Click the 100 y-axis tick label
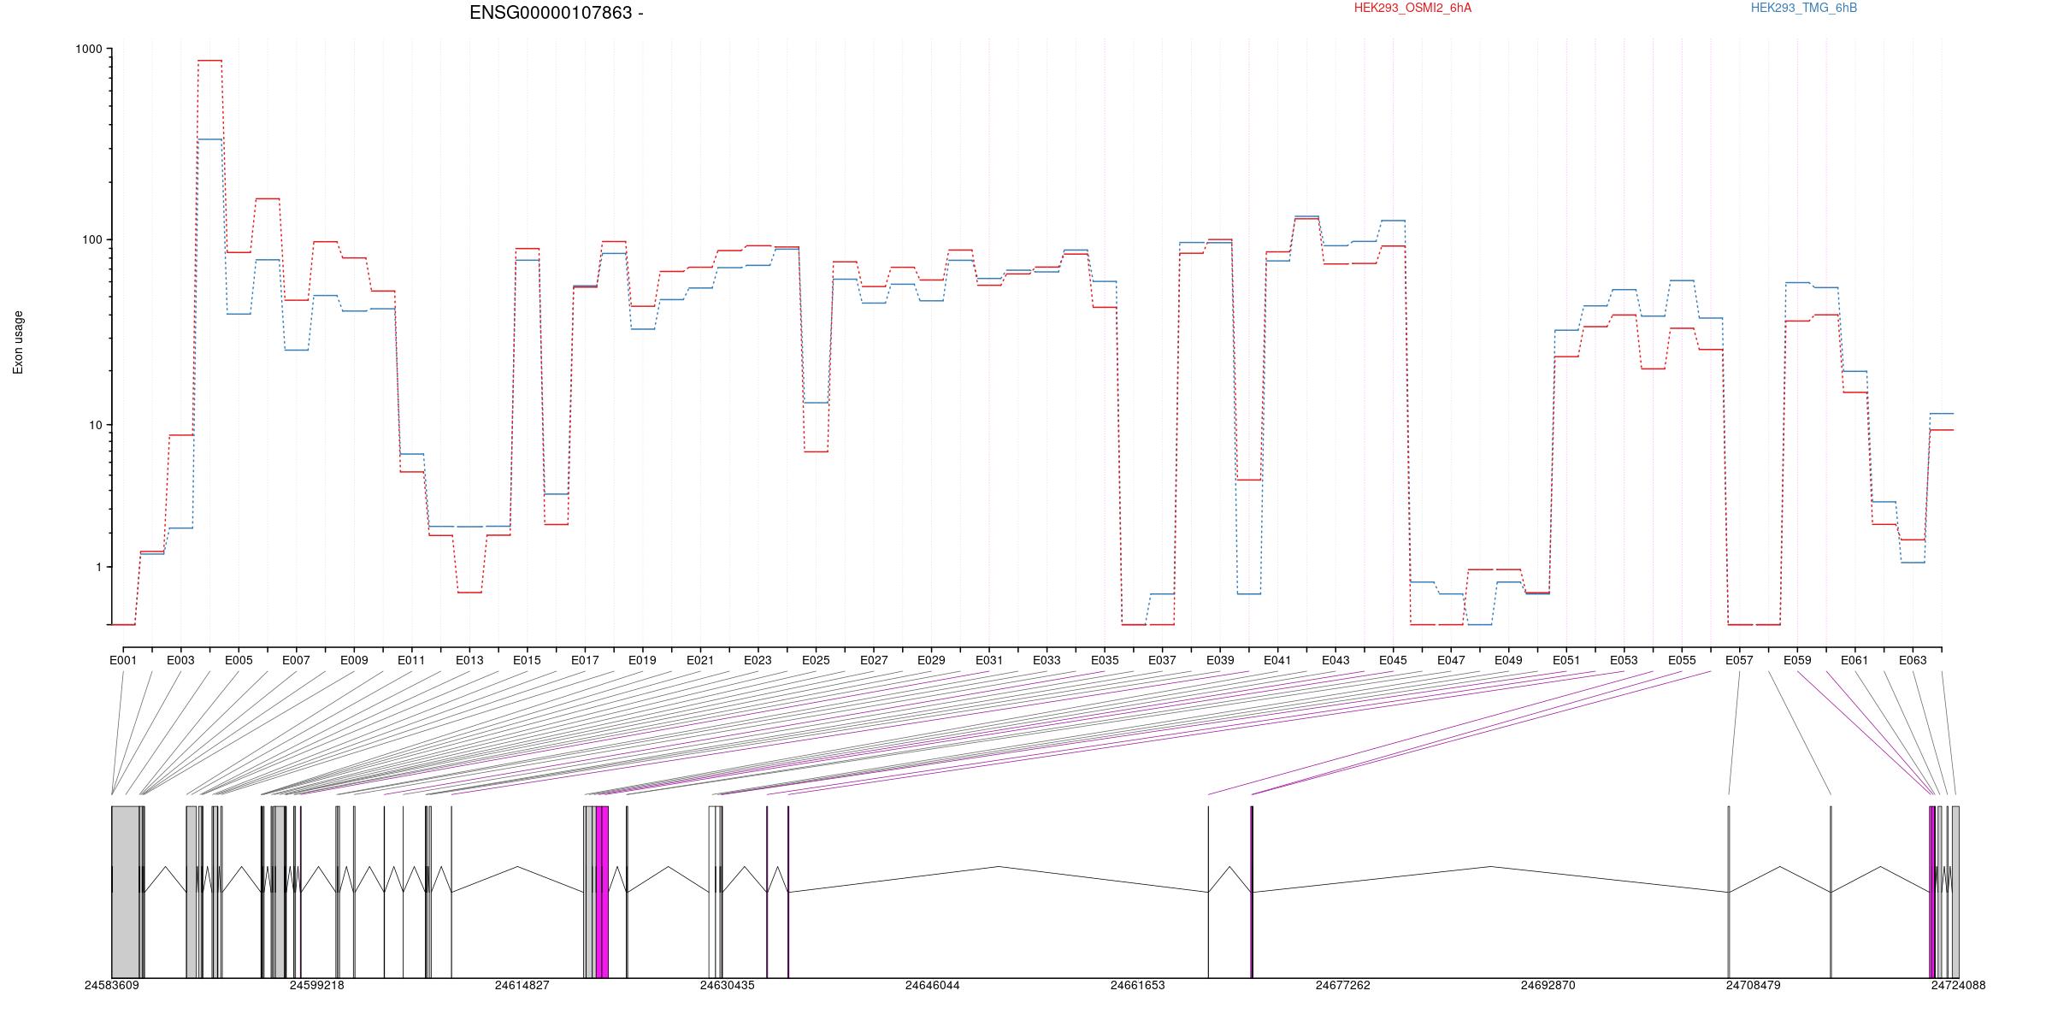2052x1026 pixels. (92, 239)
